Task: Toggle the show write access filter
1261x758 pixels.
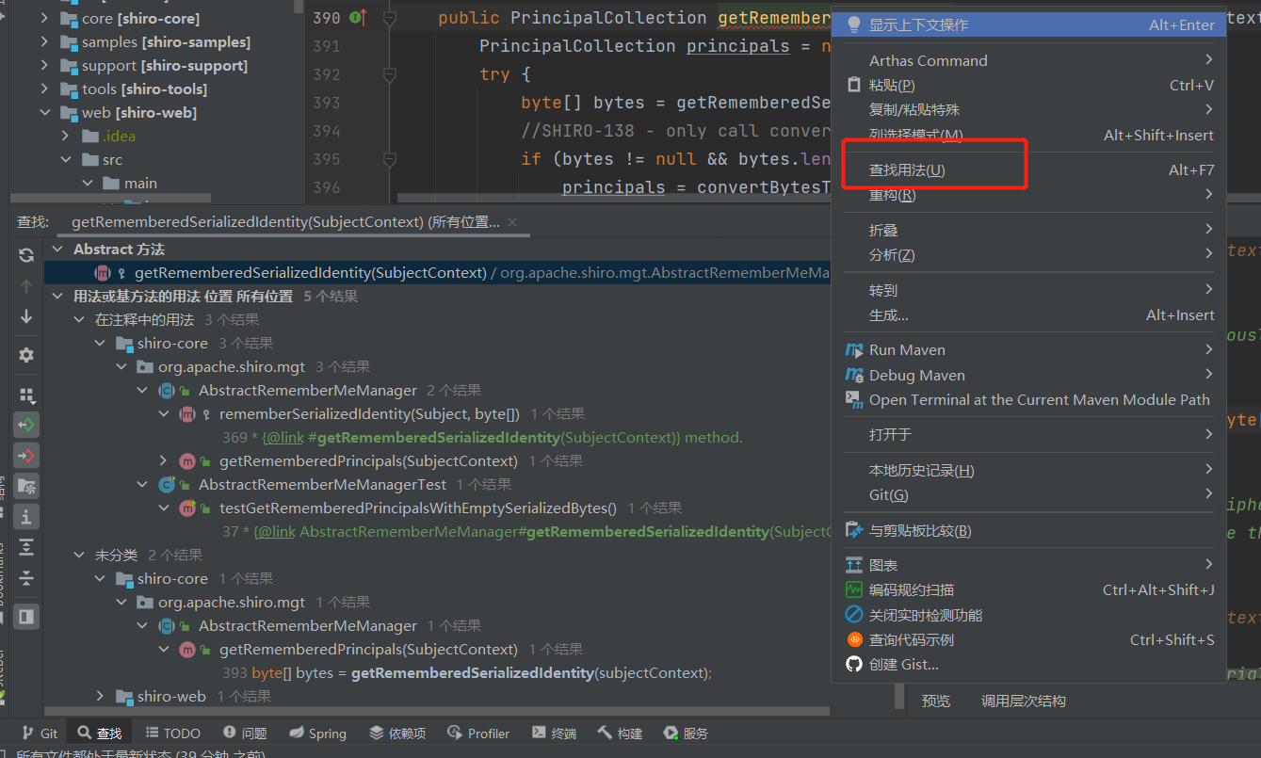Action: click(x=26, y=456)
